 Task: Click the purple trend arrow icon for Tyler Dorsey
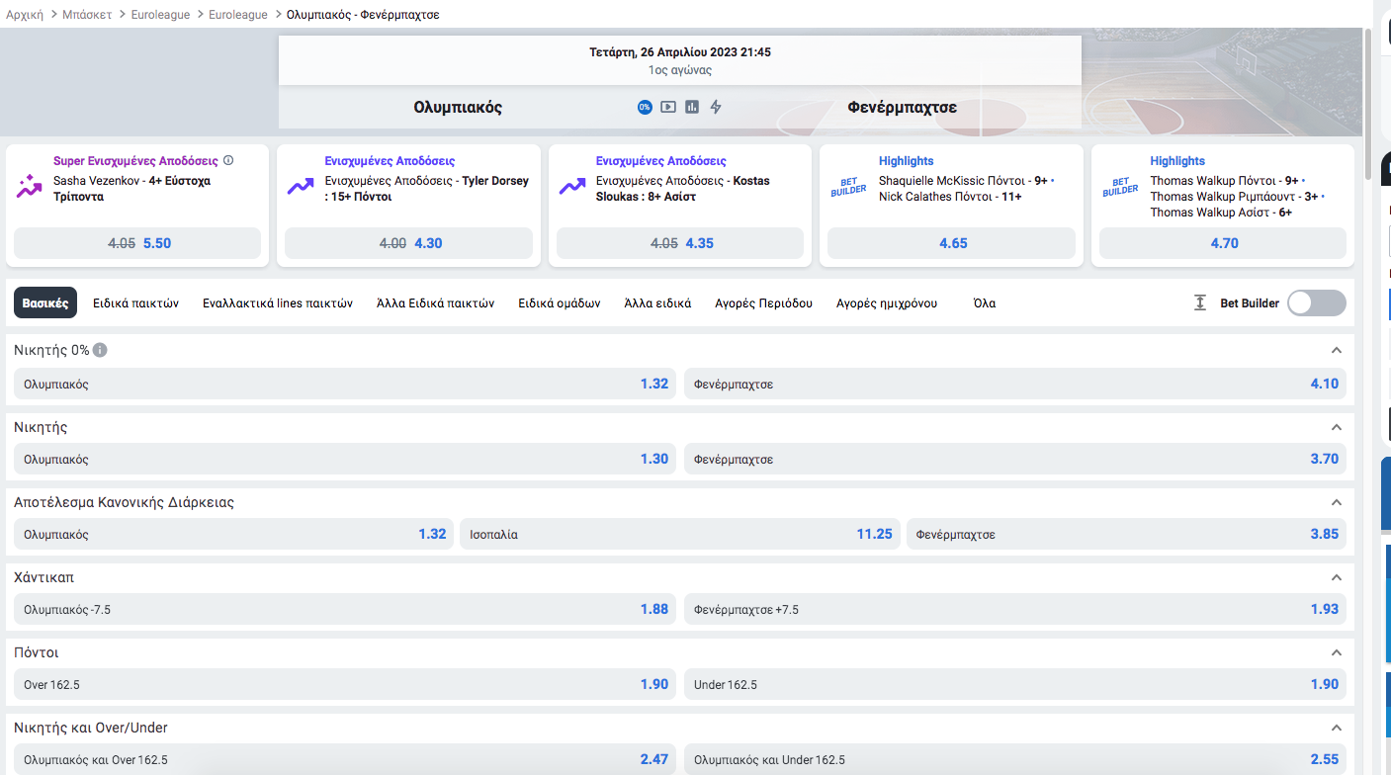tap(300, 186)
